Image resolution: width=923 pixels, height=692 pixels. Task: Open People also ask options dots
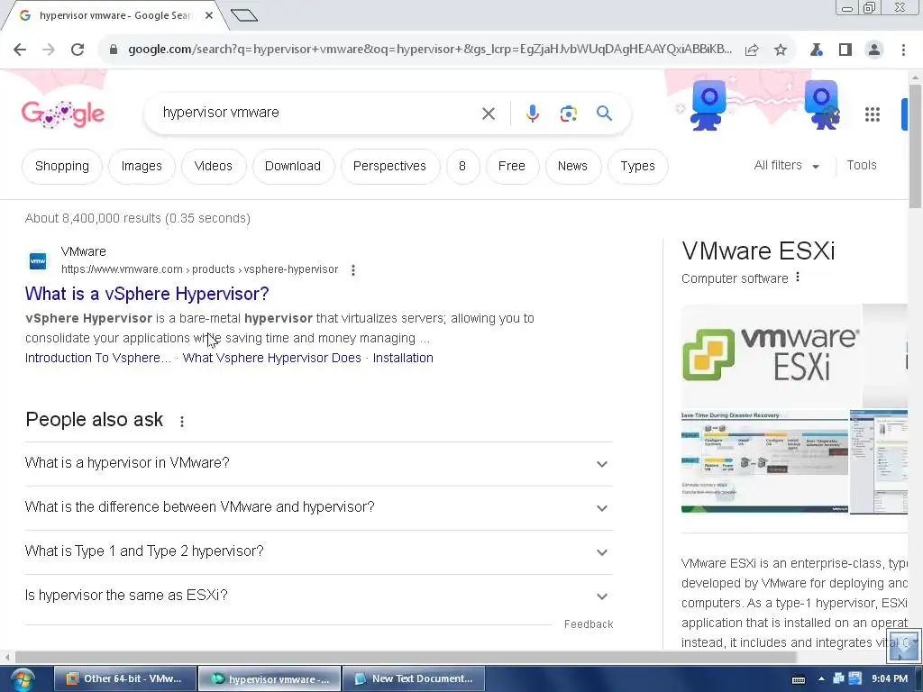coord(182,422)
